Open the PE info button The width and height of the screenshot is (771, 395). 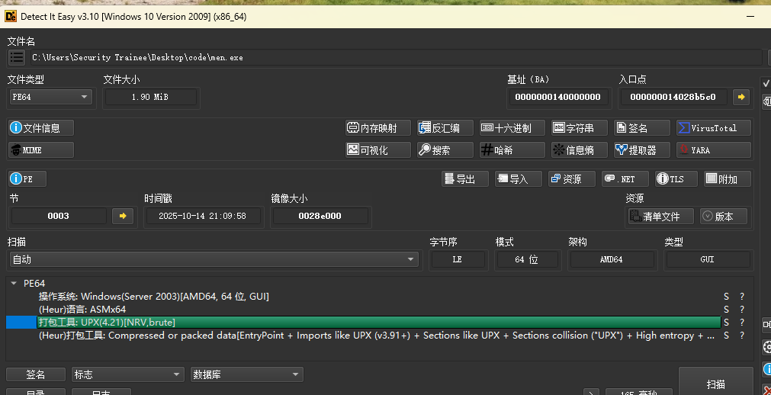click(x=27, y=179)
